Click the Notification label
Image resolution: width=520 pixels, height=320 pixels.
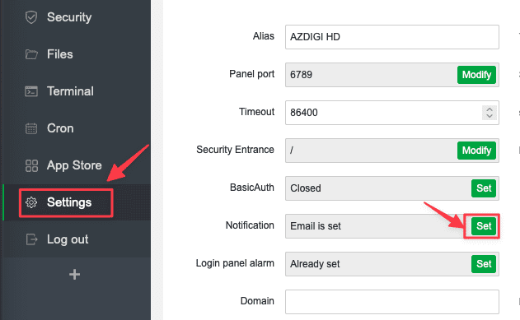coord(250,225)
